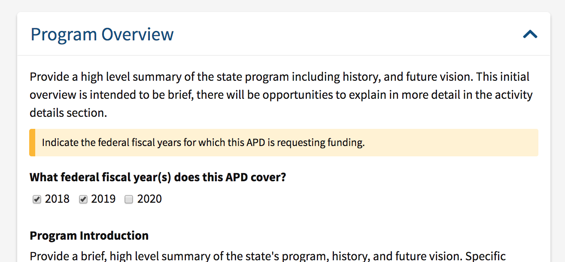The width and height of the screenshot is (565, 262).
Task: Click the Program Overview heading
Action: coord(101,34)
